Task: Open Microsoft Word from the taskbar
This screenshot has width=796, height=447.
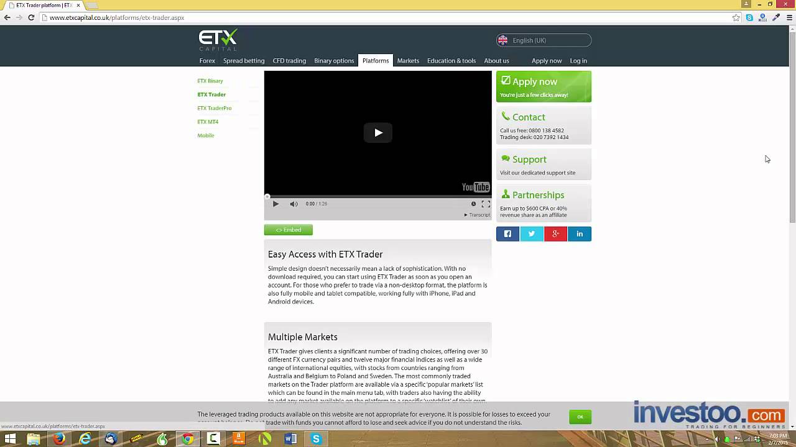Action: pos(290,439)
